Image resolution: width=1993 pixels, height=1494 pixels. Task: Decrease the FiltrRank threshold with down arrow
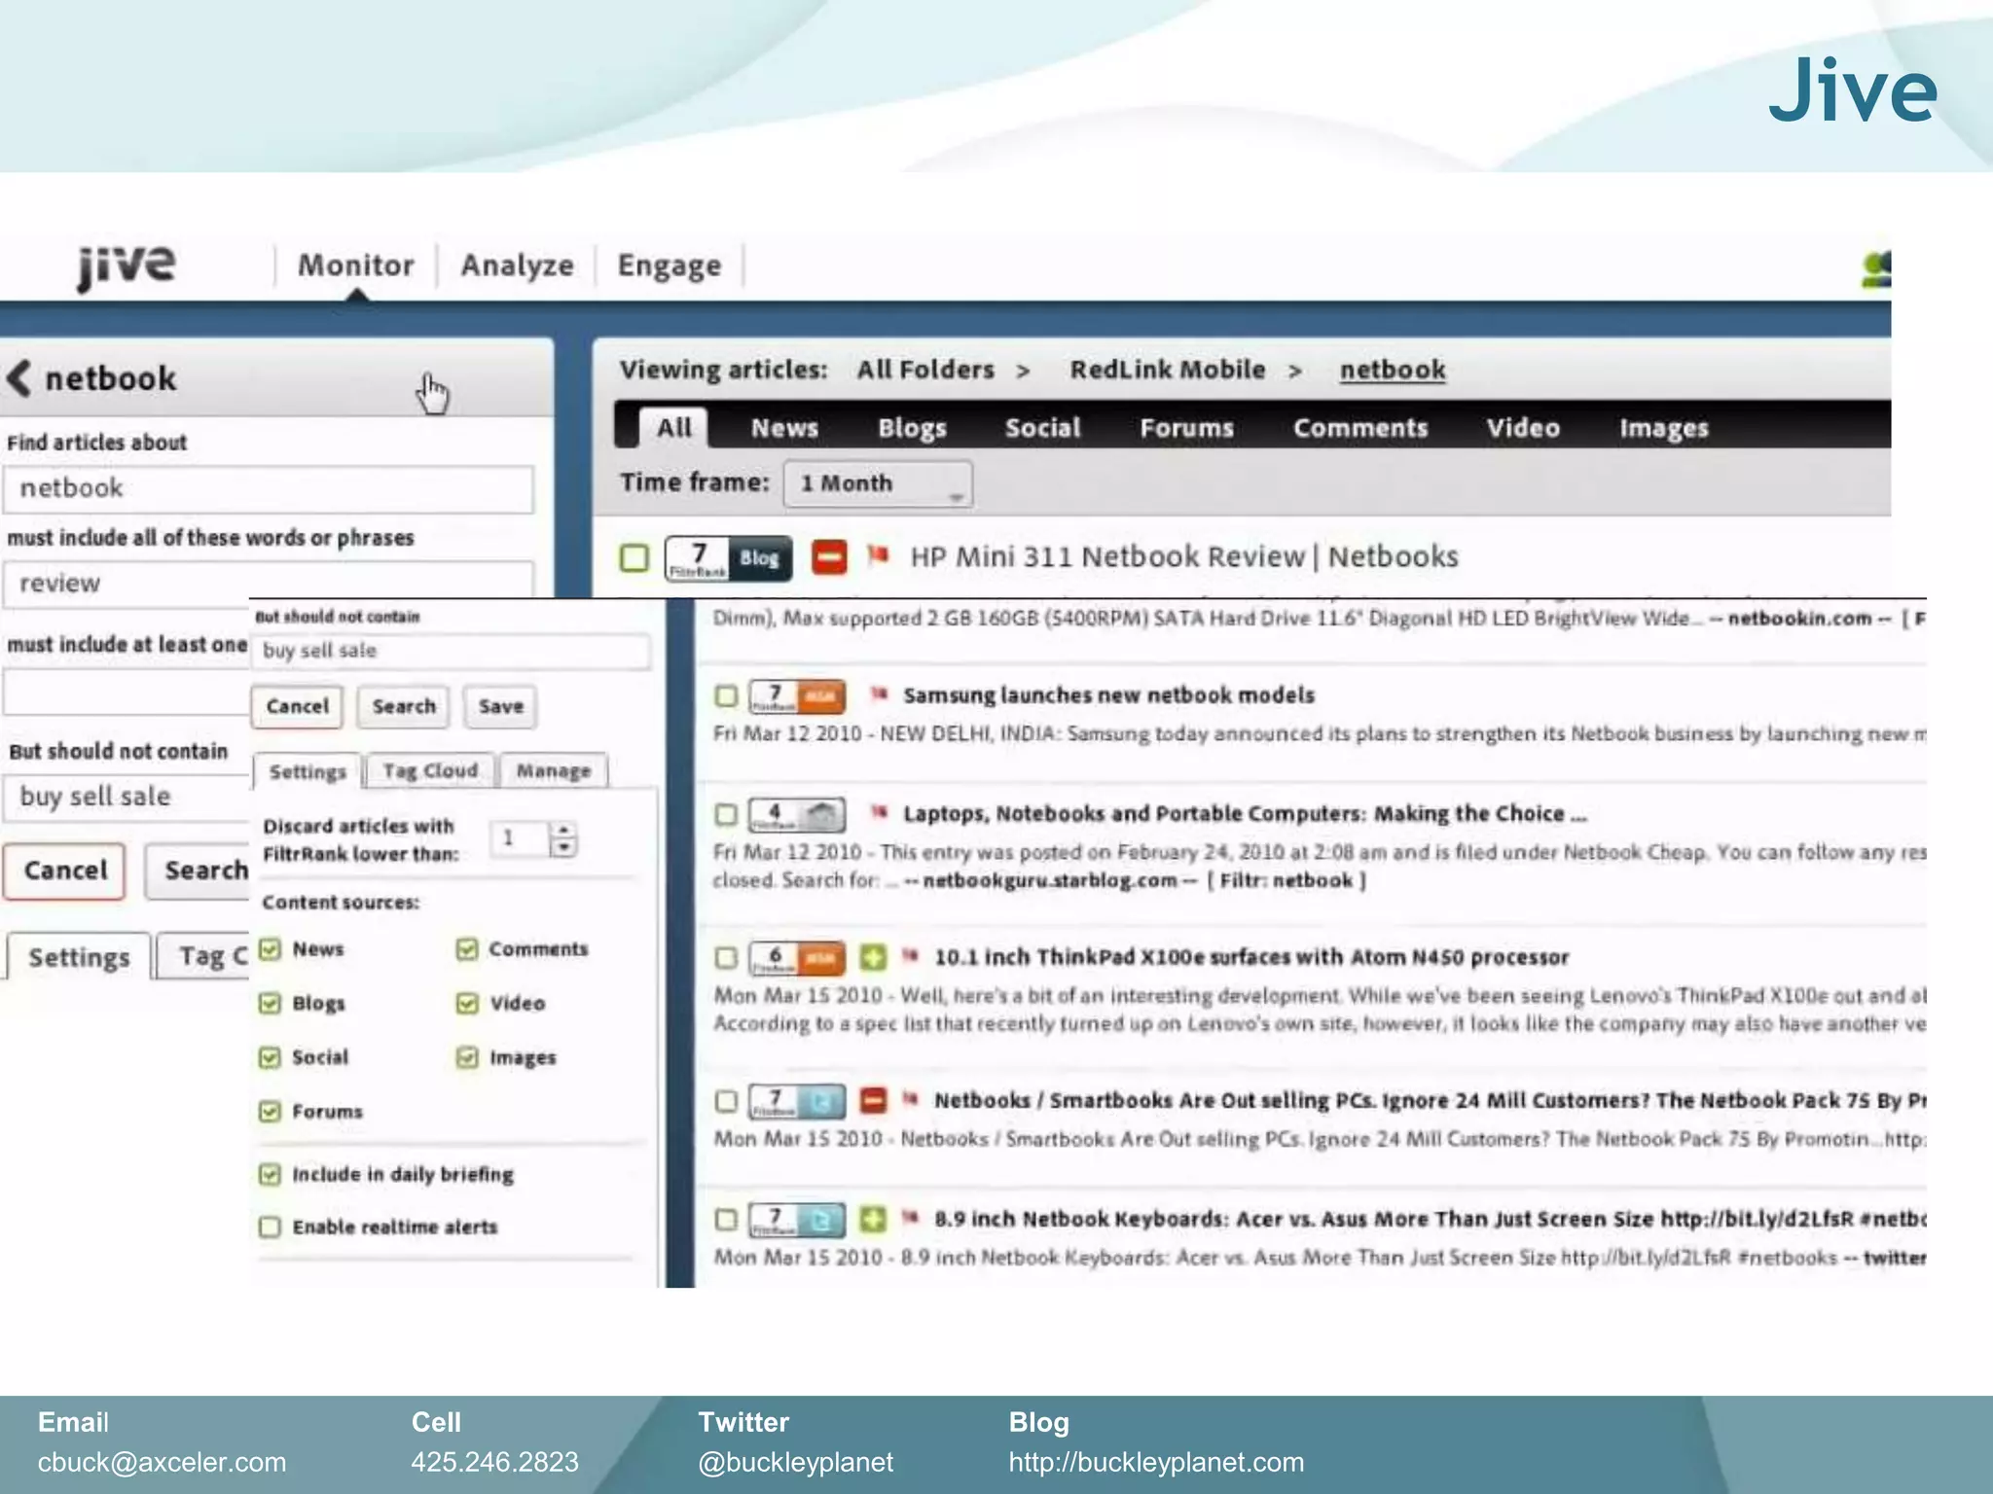[563, 848]
